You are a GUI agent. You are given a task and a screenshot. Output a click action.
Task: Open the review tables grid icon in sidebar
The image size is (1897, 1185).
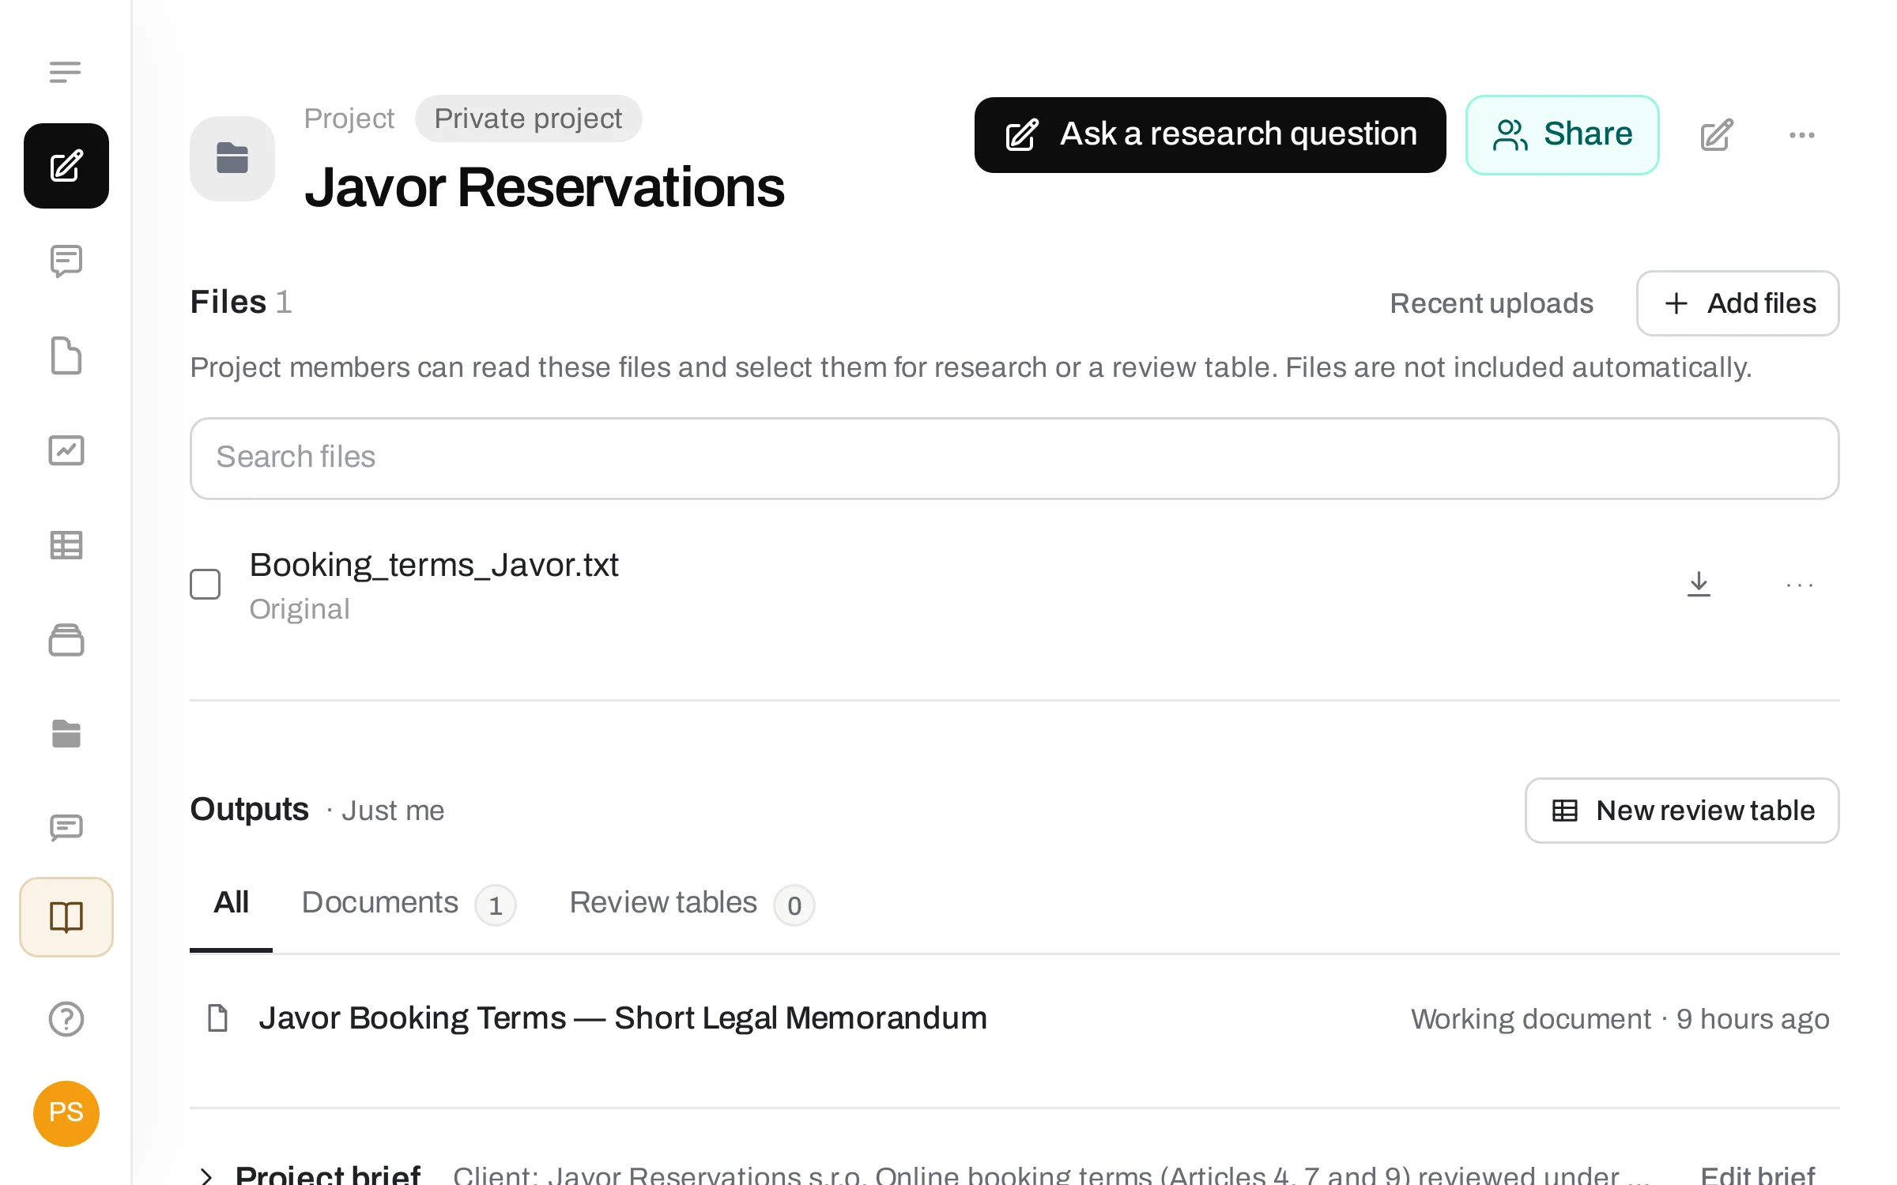click(66, 545)
